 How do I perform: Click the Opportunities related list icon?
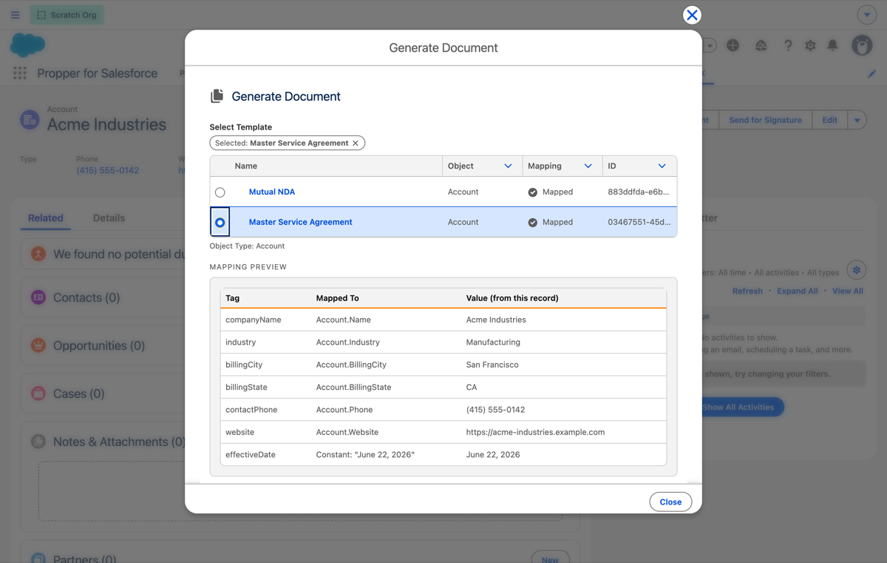pos(38,345)
